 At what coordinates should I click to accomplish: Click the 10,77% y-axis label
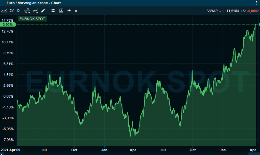point(7,42)
